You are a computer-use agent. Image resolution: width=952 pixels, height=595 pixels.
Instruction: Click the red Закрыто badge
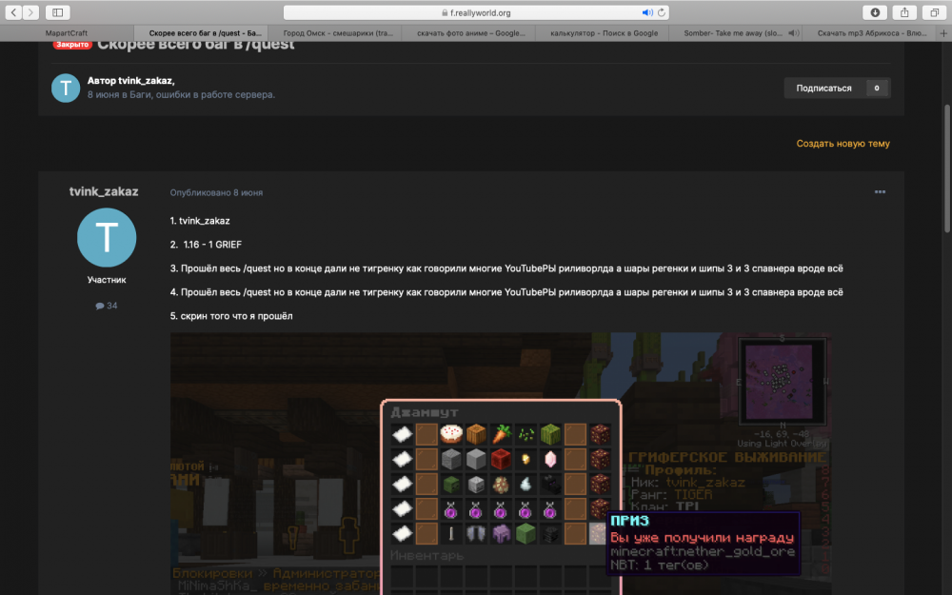click(x=72, y=45)
